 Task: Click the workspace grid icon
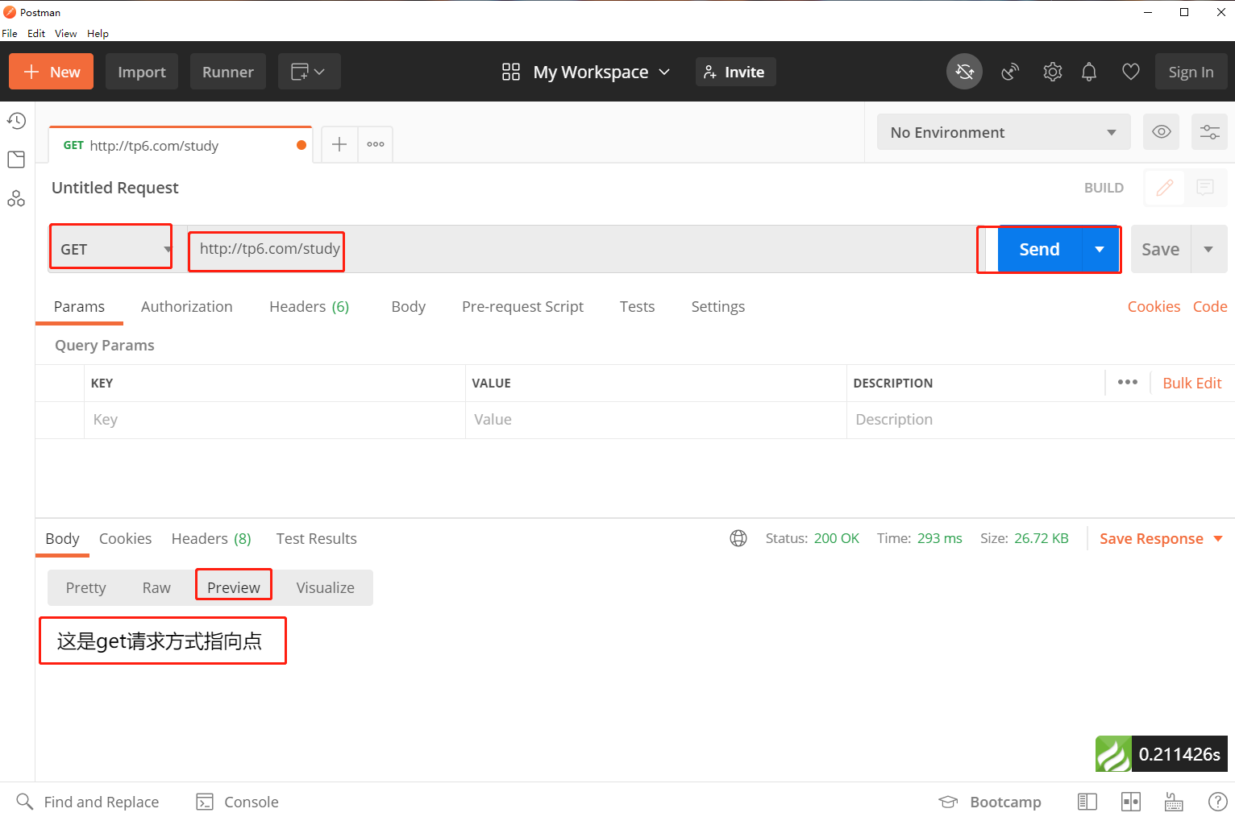point(511,72)
